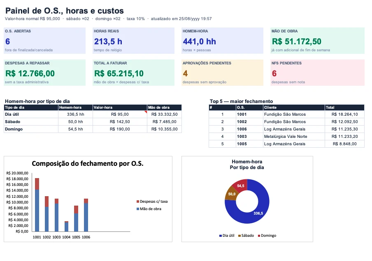
Task: Click the "Homem-hora por tipo de dia" heading
Action: [x=37, y=101]
